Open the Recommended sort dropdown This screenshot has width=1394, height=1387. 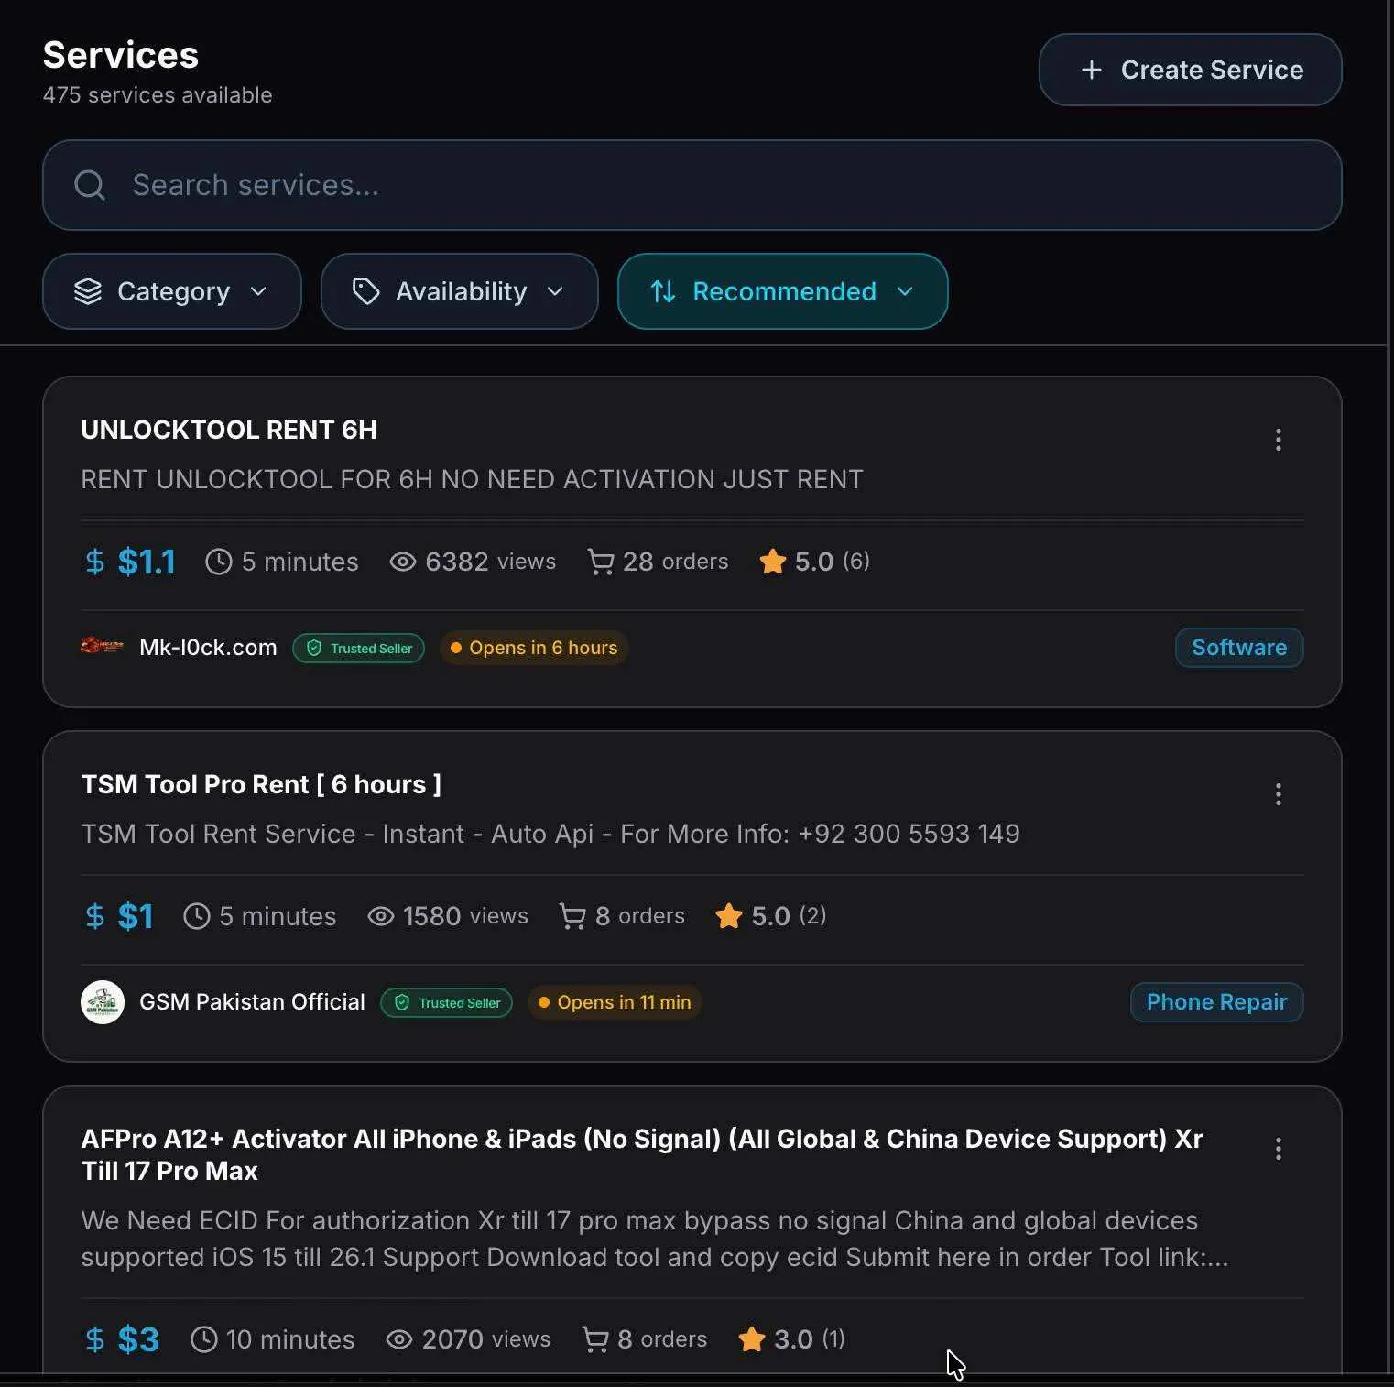782,291
